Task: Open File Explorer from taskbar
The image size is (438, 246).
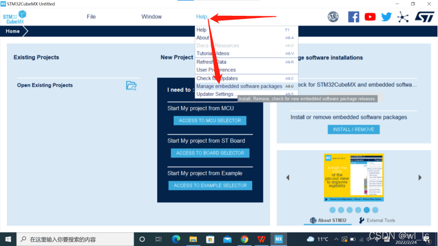Action: point(193,239)
